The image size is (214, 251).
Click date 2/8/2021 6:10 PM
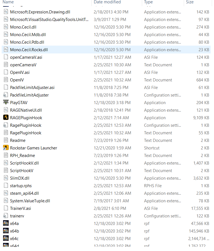(110, 208)
